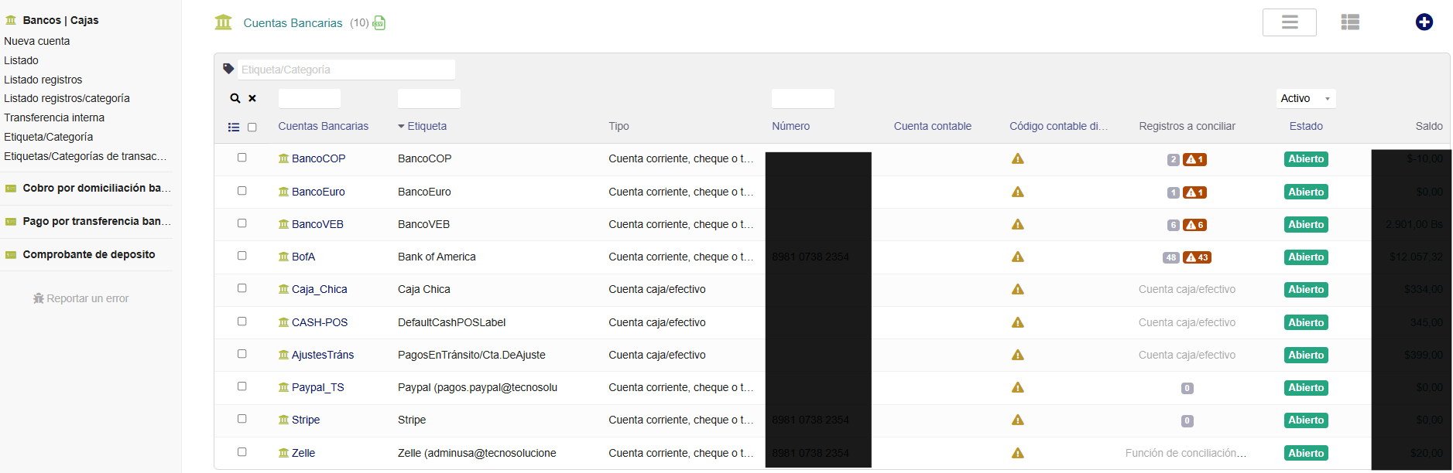Click the warning triangle in BancoCOP row
The width and height of the screenshot is (1453, 473).
point(1017,159)
